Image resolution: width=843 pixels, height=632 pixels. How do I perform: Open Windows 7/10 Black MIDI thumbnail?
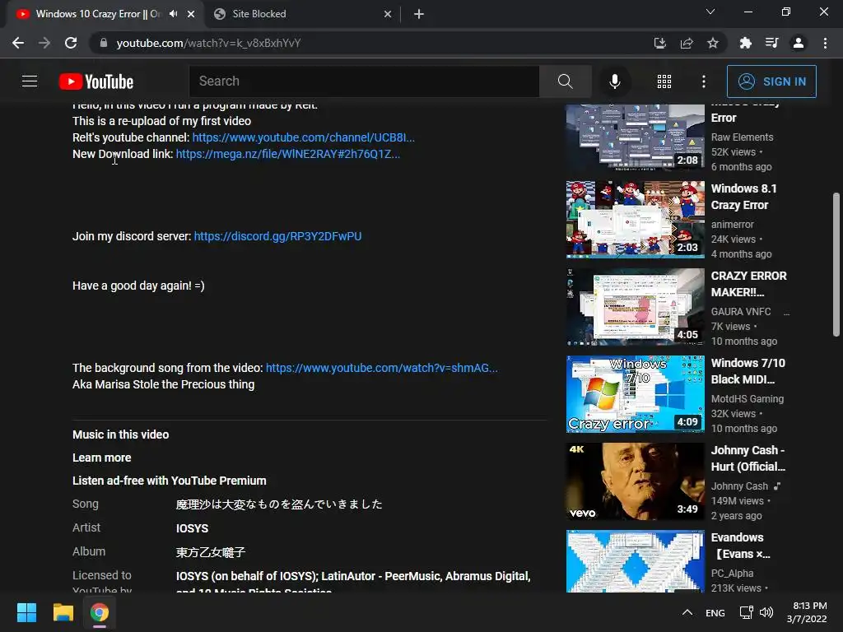[635, 394]
